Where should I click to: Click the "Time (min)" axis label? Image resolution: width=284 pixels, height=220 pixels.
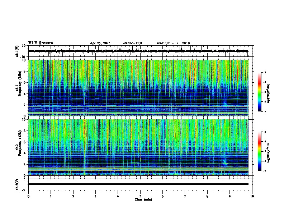(143, 200)
